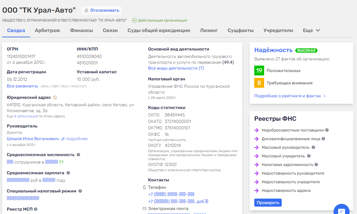The width and height of the screenshot is (357, 214).
Task: Click the registration date 06.12.2012
Action: pos(17,79)
